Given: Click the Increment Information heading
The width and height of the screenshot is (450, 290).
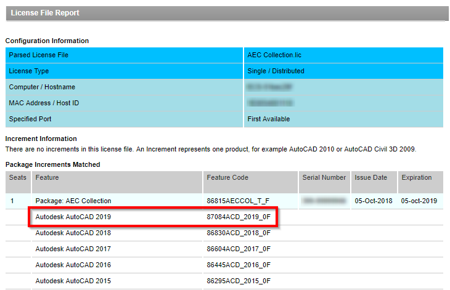Looking at the screenshot, I should (41, 139).
